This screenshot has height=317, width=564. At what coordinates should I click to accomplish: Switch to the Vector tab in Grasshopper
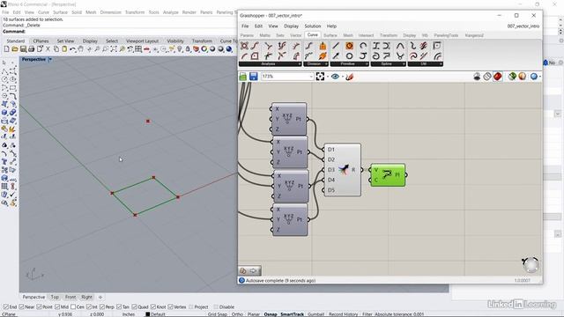coord(296,35)
